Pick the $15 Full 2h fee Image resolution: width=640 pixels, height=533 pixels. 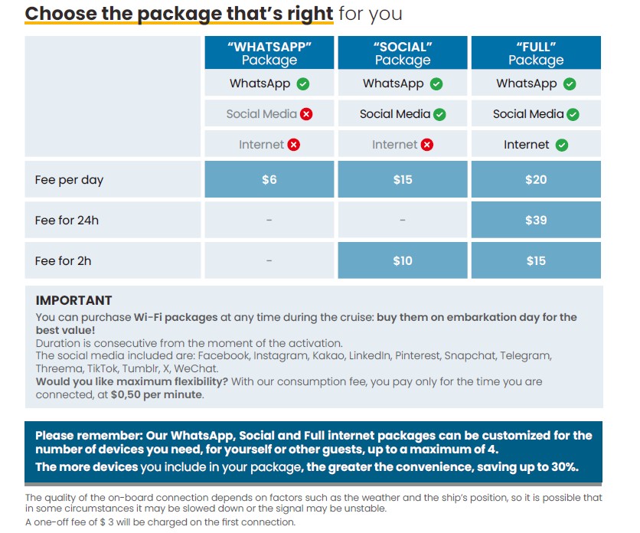point(536,261)
